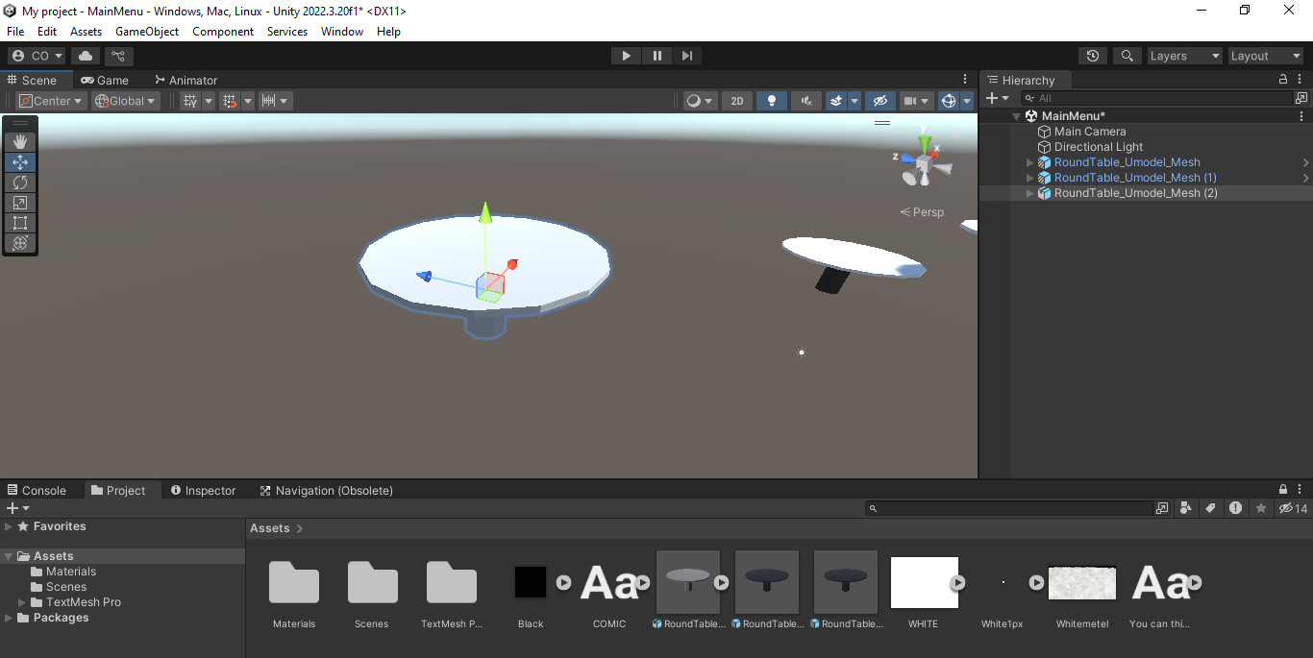Select the Rect Transform tool
This screenshot has height=658, width=1313.
click(x=20, y=222)
